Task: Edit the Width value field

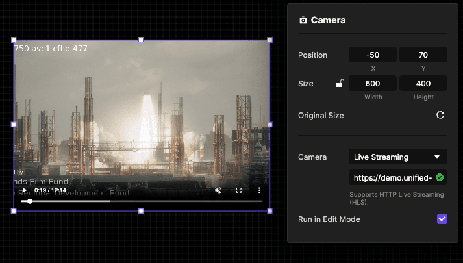Action: coord(373,84)
